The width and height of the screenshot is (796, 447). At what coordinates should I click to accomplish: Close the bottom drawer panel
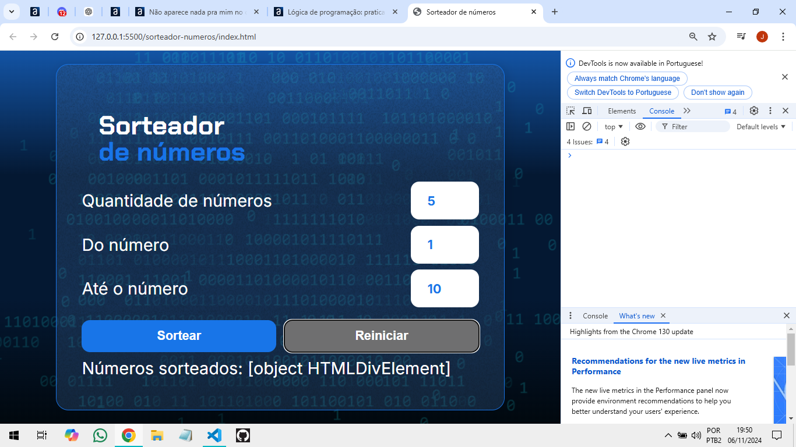pyautogui.click(x=786, y=315)
